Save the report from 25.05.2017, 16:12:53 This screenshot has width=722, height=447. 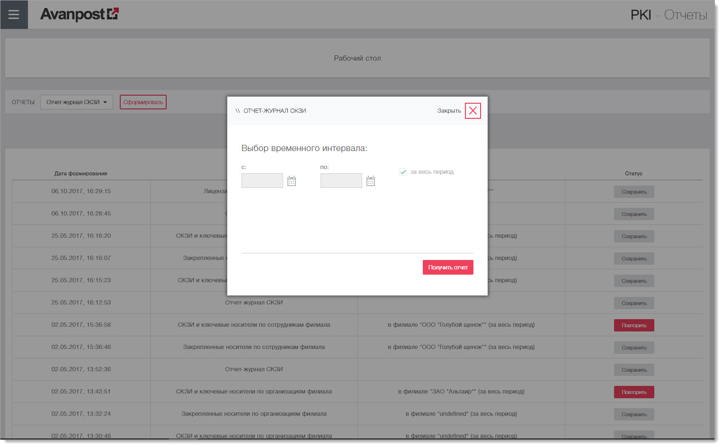click(x=634, y=303)
